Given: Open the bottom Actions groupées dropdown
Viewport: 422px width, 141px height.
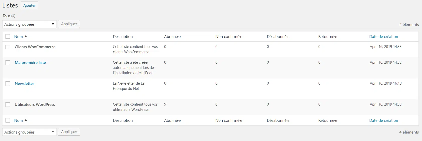Looking at the screenshot, I should 29,132.
